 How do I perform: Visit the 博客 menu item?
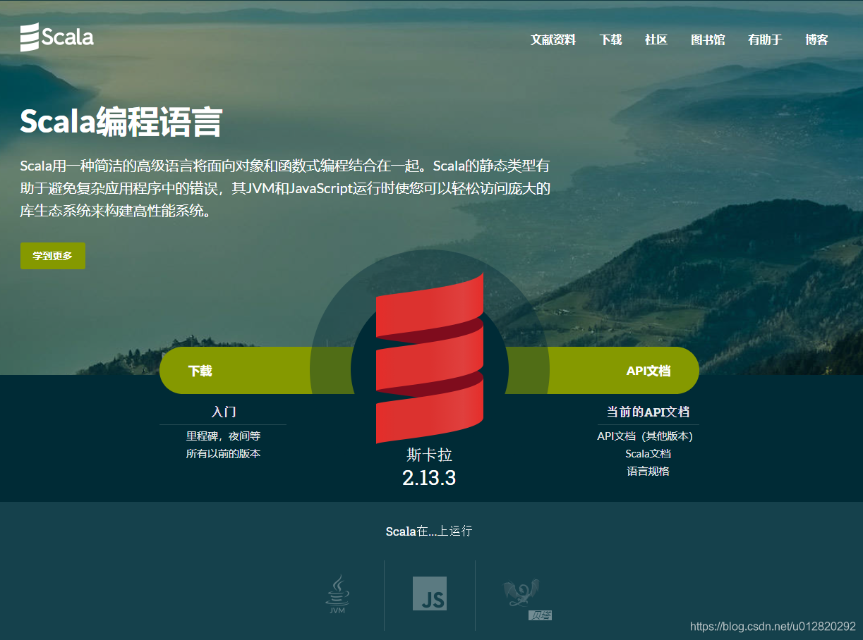pyautogui.click(x=816, y=40)
